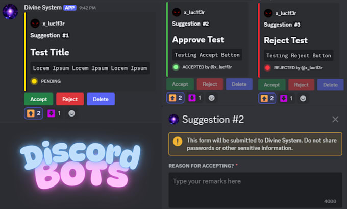Focus the 'Type your remarks here' field

point(255,190)
